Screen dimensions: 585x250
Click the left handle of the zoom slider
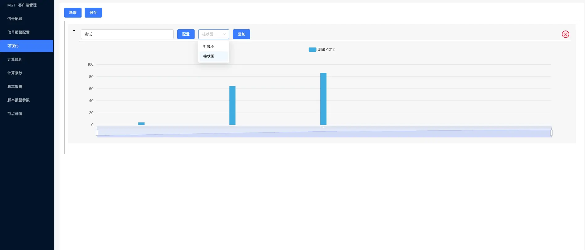97,133
